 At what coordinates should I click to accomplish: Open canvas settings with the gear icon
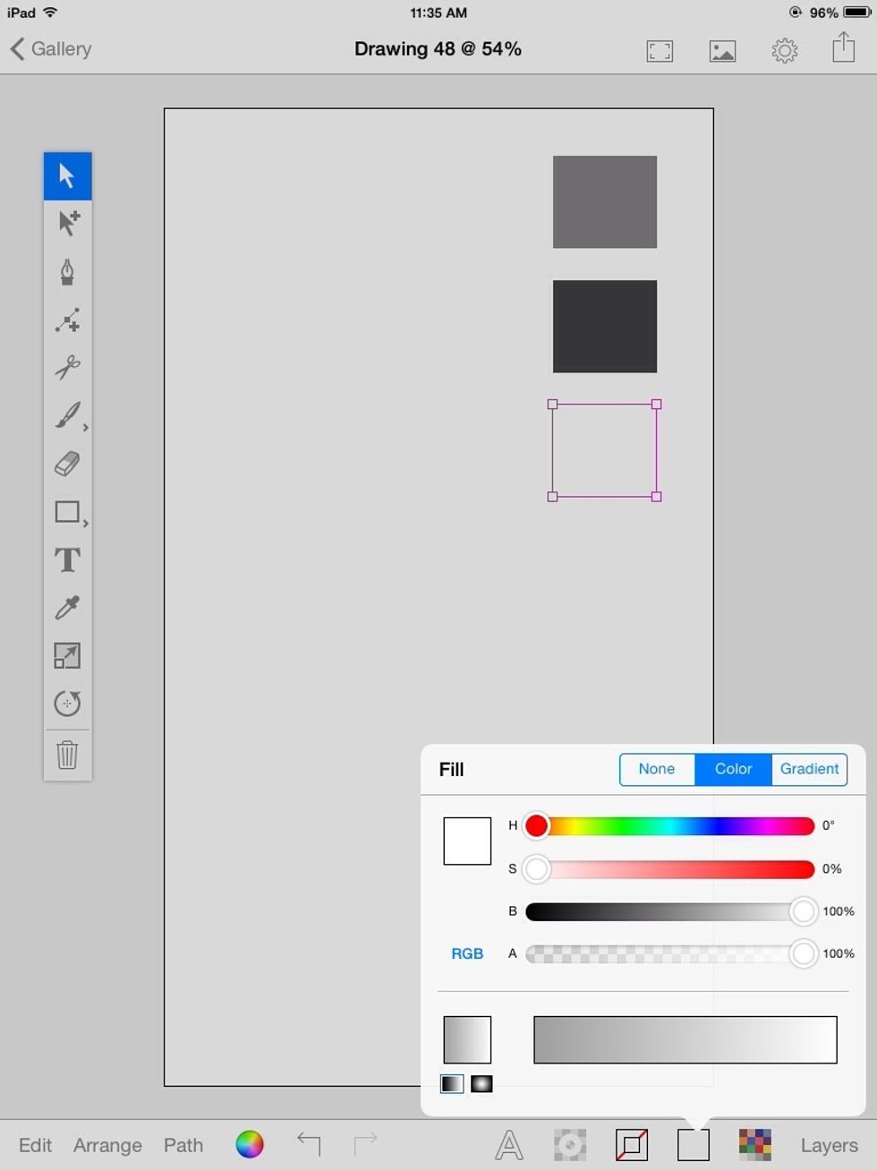click(785, 49)
